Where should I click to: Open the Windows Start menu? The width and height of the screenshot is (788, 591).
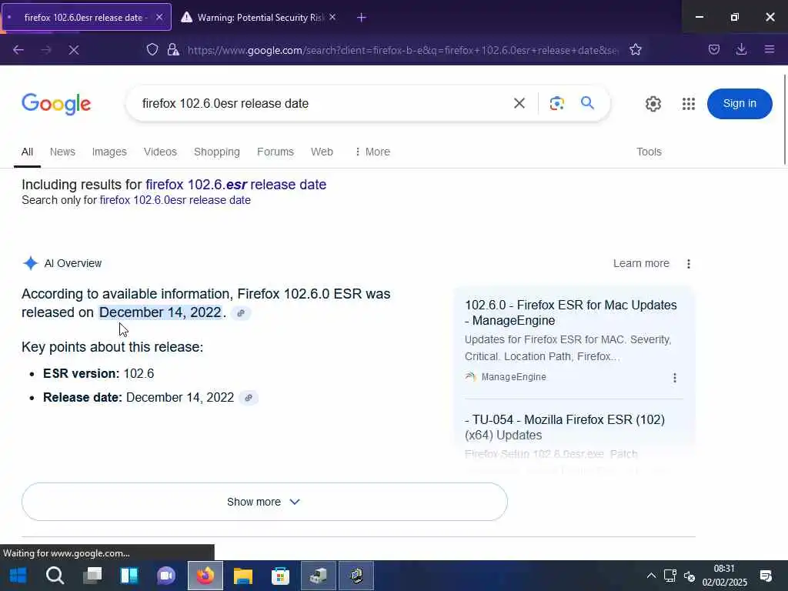(x=18, y=576)
